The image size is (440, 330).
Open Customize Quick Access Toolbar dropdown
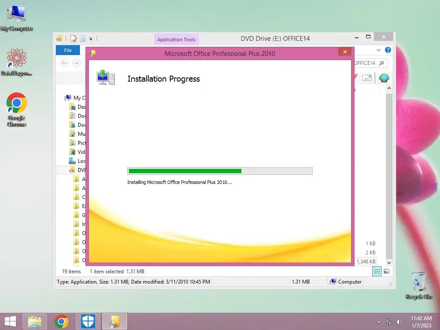pyautogui.click(x=91, y=39)
